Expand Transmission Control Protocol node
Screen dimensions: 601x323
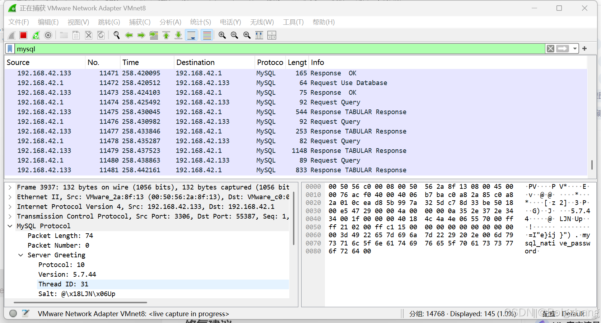coord(10,216)
